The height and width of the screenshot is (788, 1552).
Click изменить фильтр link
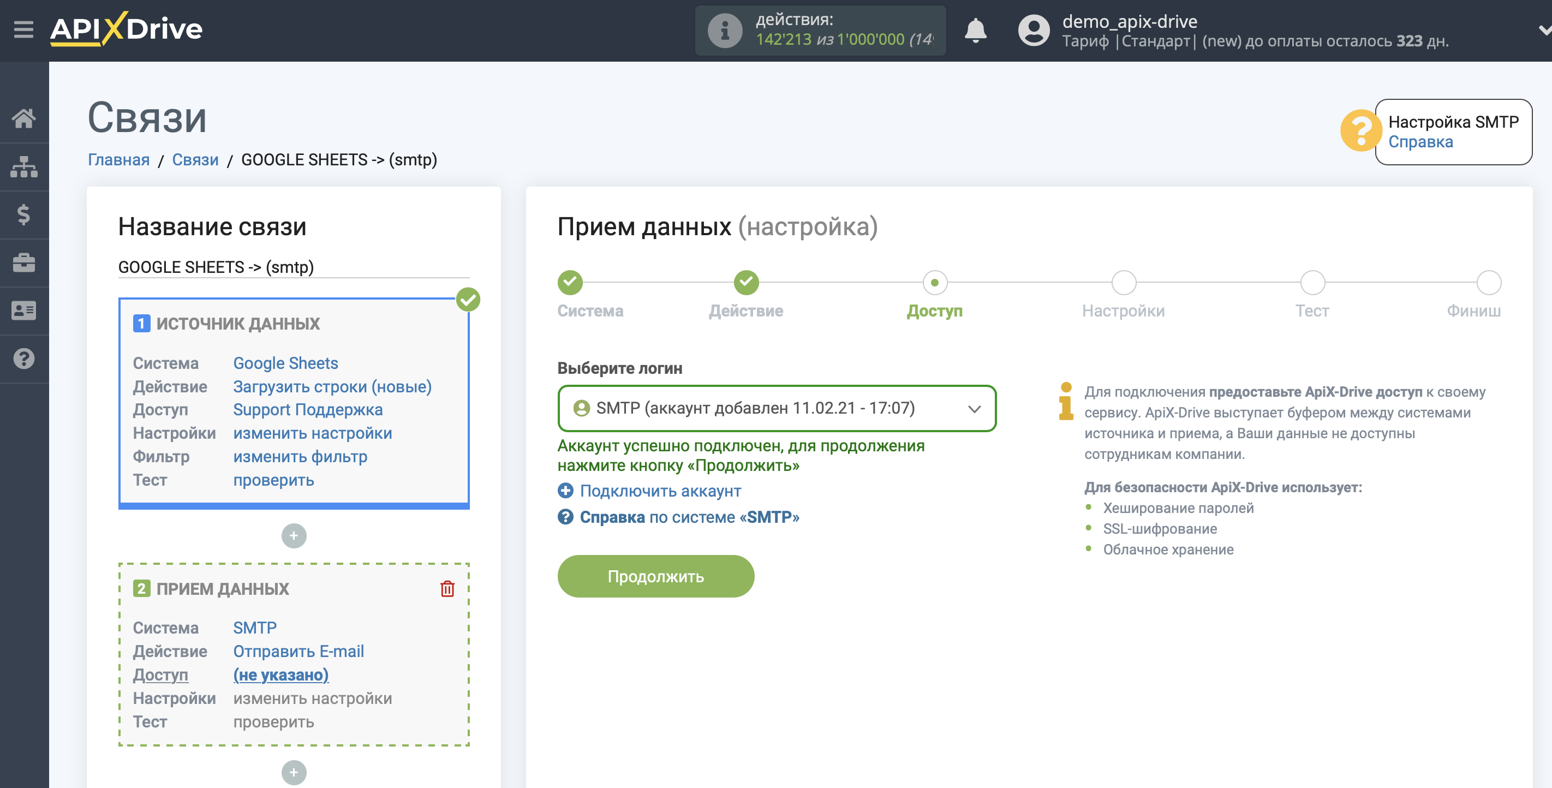pyautogui.click(x=300, y=457)
